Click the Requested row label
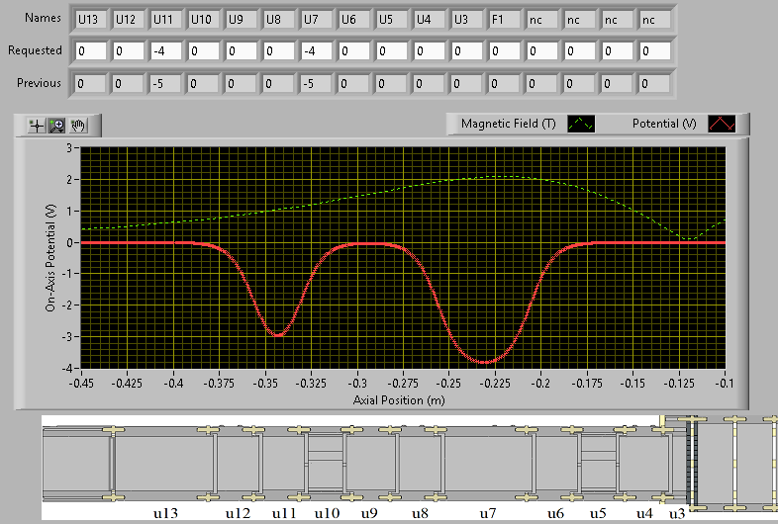This screenshot has height=524, width=778. [35, 50]
